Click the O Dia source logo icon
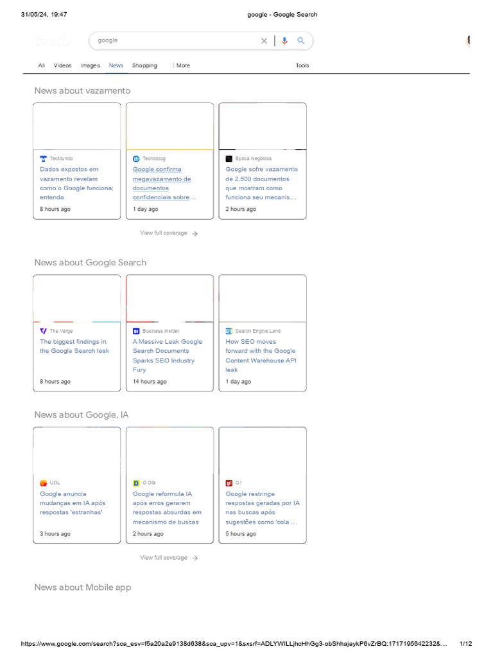Screen dimensions: 493x658 pyautogui.click(x=136, y=483)
